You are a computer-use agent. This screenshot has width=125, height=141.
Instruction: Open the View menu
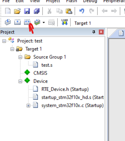pos(35,1)
